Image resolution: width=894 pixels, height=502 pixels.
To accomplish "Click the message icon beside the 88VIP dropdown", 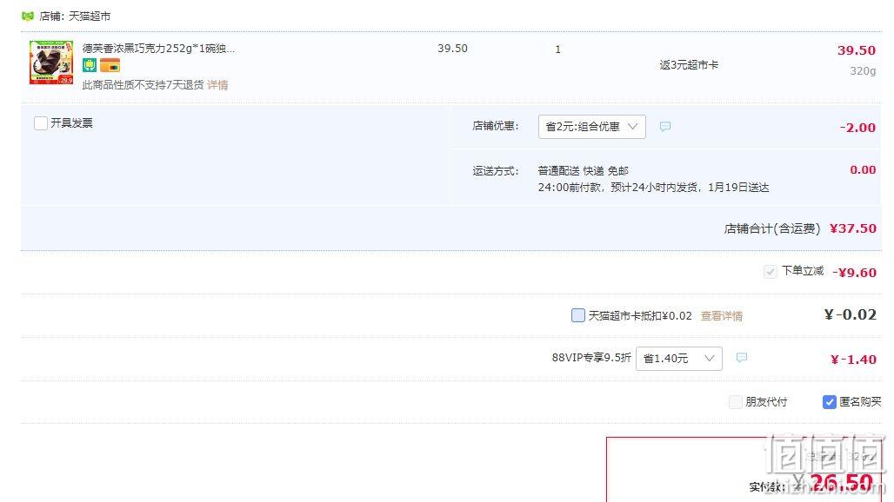I will tap(741, 358).
